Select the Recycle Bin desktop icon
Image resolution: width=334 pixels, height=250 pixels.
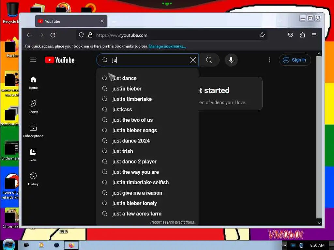tap(11, 12)
